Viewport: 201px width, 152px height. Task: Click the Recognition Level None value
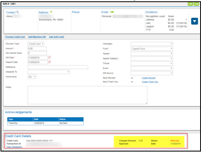point(171,16)
